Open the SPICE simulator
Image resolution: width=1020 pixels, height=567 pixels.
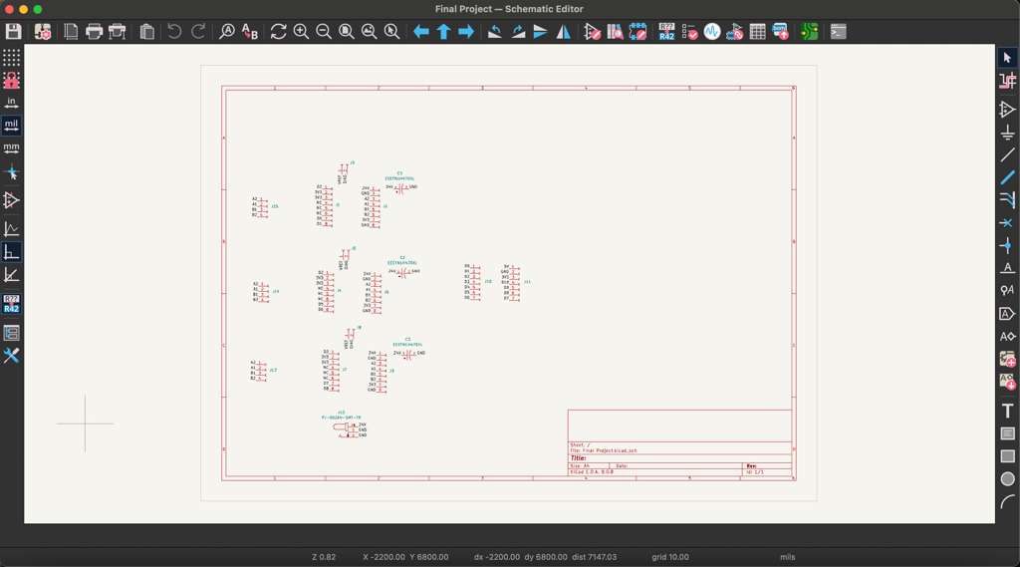(712, 31)
